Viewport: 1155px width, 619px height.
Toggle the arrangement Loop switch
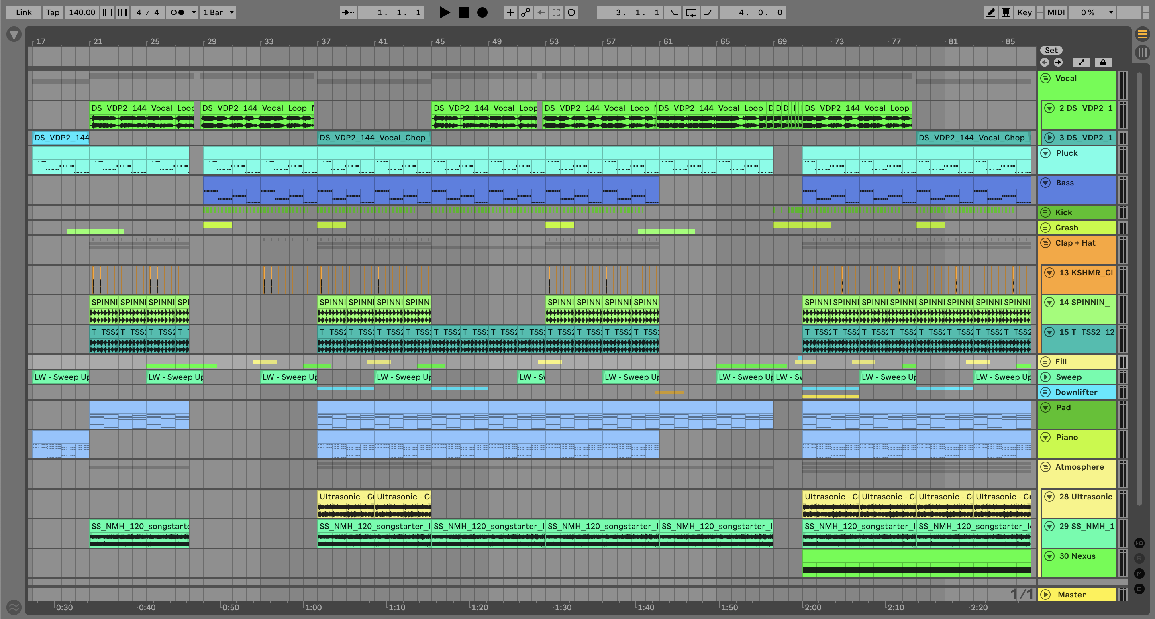(x=691, y=12)
